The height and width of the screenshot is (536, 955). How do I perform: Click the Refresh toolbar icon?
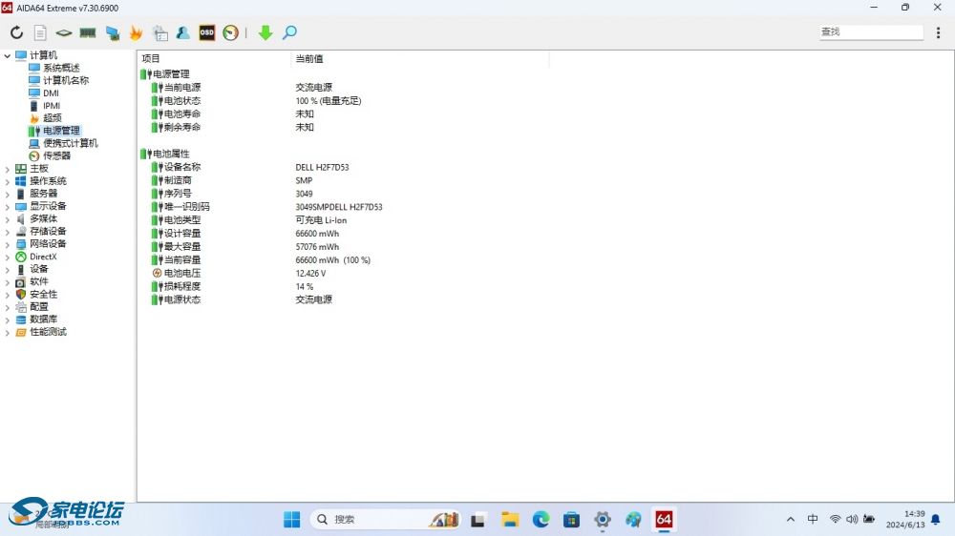[16, 32]
